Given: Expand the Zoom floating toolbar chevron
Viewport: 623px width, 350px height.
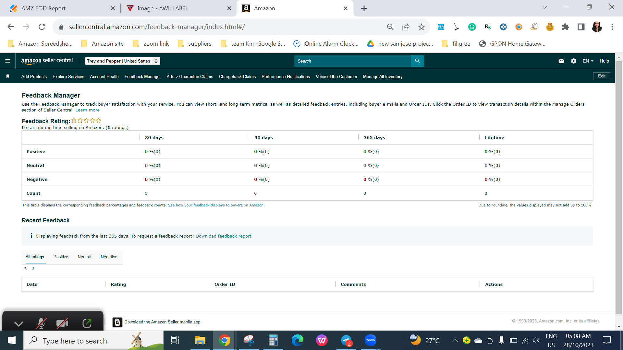Looking at the screenshot, I should 19,323.
